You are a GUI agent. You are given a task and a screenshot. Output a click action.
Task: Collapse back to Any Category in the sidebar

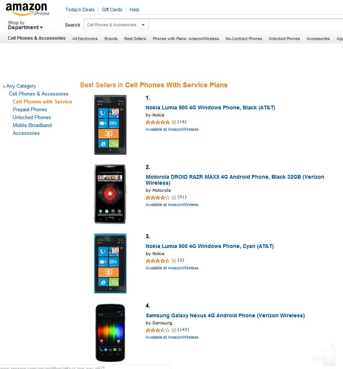coord(21,86)
